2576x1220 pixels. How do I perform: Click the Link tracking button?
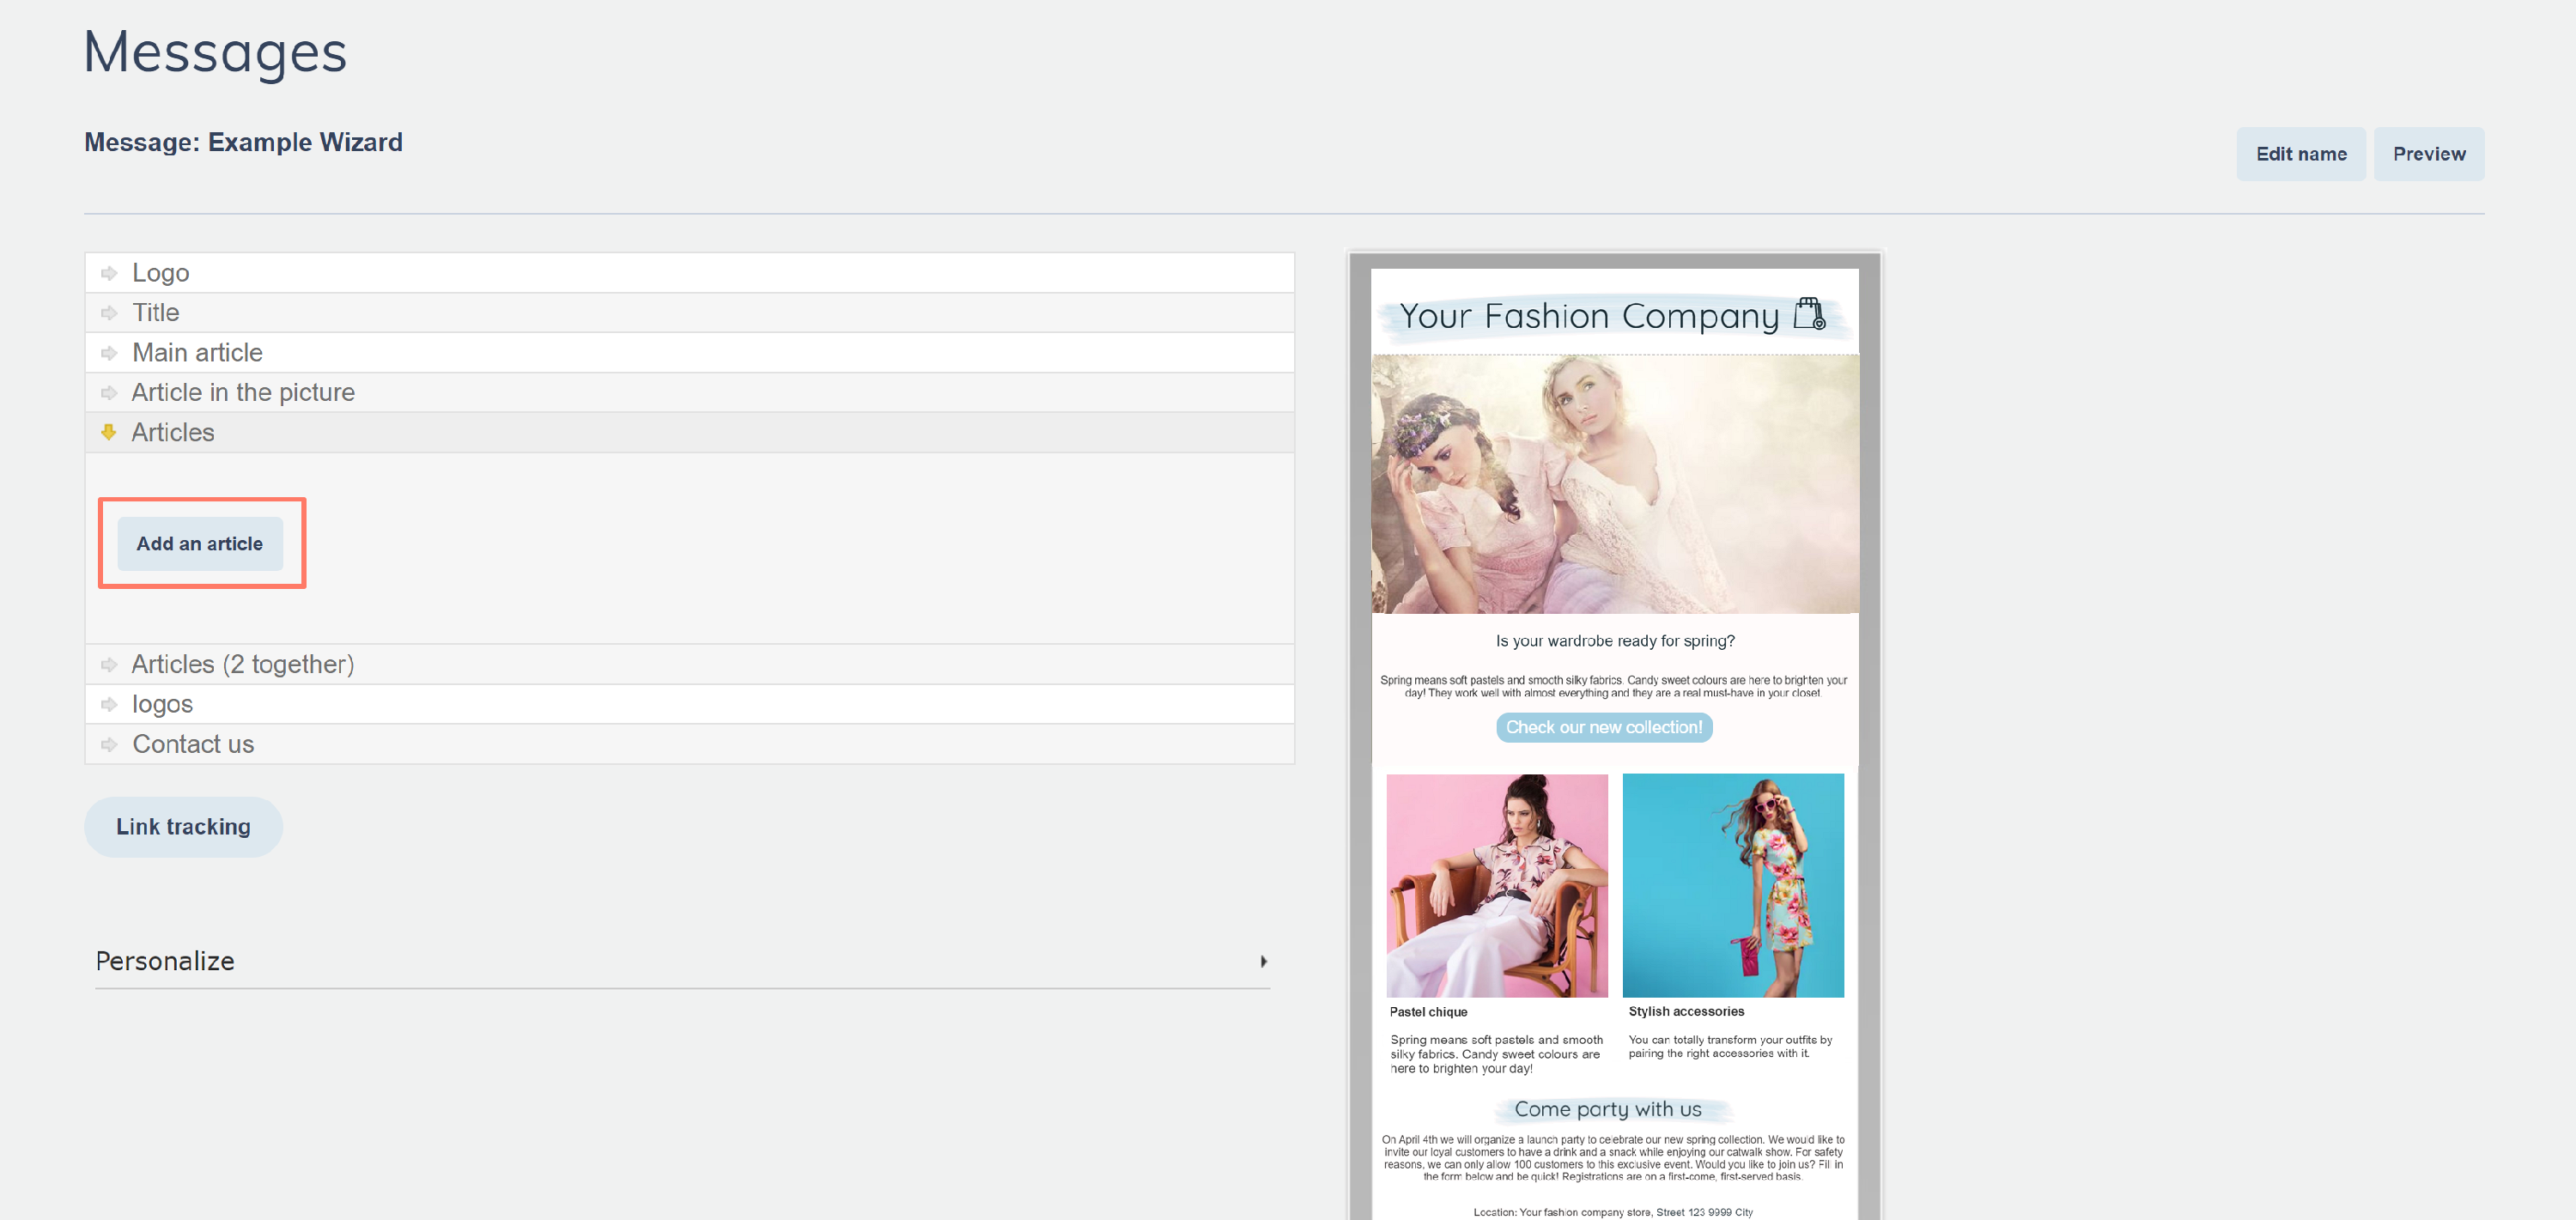183,827
